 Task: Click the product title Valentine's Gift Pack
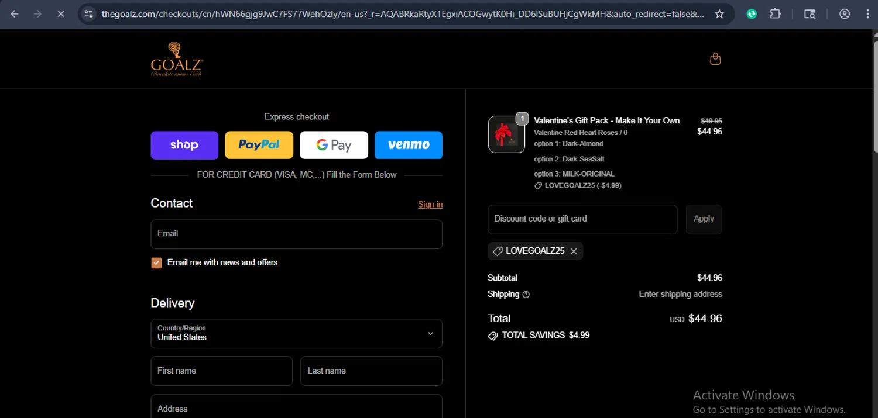point(606,120)
